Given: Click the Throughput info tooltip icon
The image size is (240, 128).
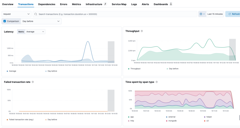Looking at the screenshot, I should coord(142,31).
